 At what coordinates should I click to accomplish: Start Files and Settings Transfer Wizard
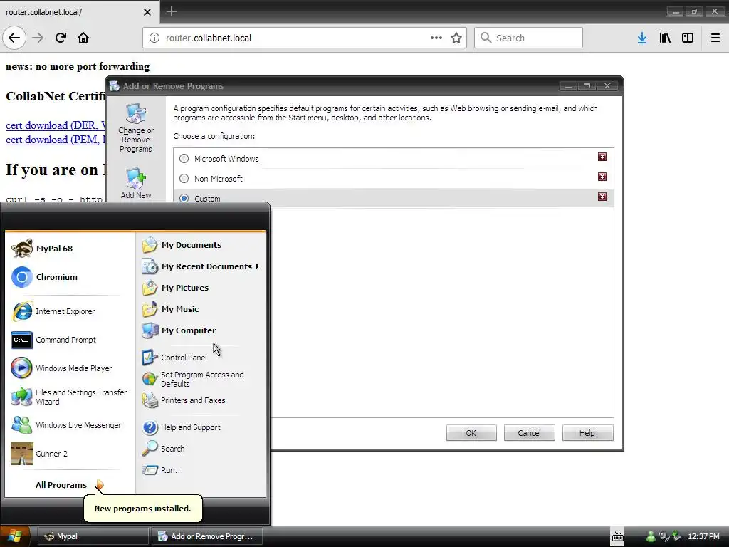(x=69, y=397)
